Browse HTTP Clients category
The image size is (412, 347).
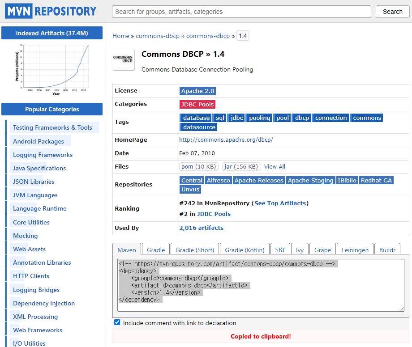click(31, 276)
